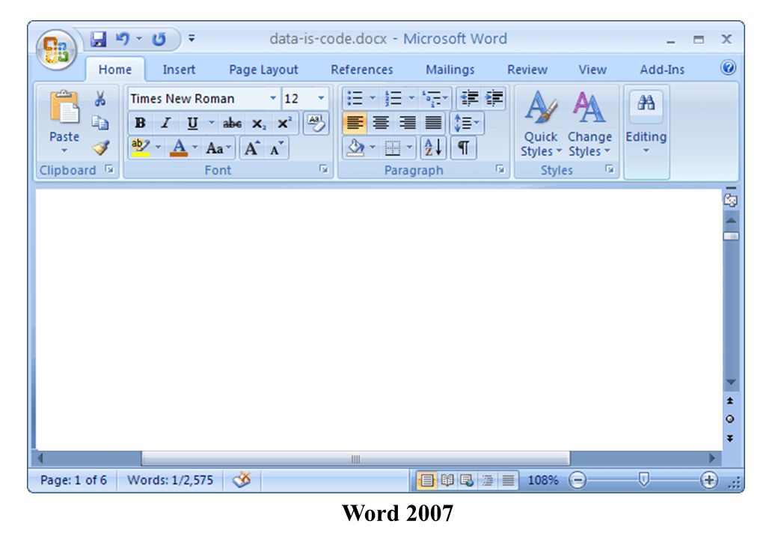Apply superscript formatting
Screen dimensions: 778x539
tap(284, 123)
